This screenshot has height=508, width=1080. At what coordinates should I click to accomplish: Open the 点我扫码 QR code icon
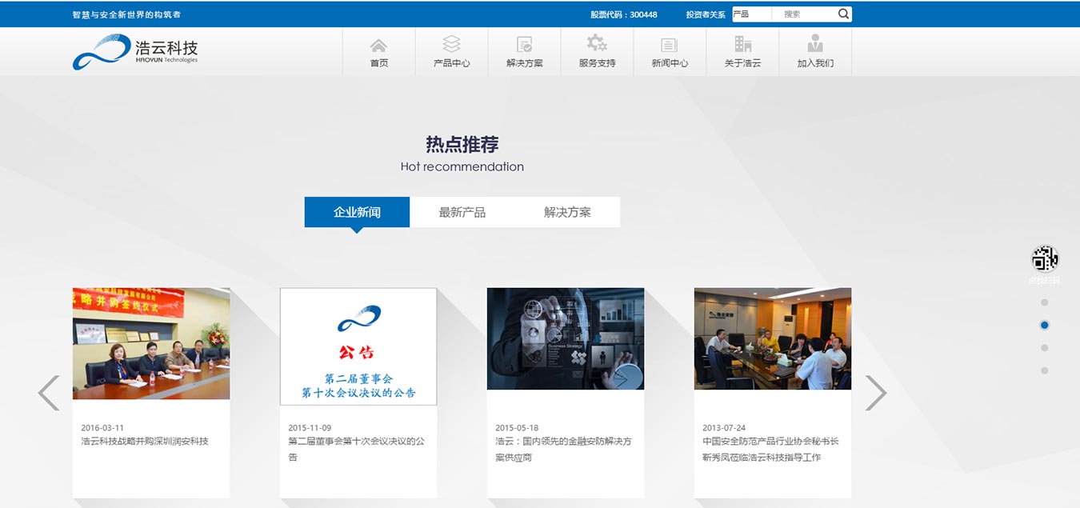[1044, 258]
